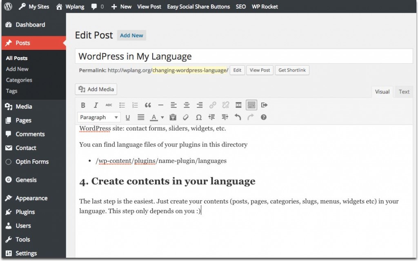Open Categories submenu item

[19, 80]
